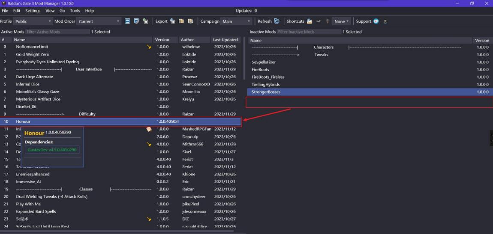This screenshot has height=234, width=493.
Task: Open the Profile dropdown showing Public
Action: 33,21
